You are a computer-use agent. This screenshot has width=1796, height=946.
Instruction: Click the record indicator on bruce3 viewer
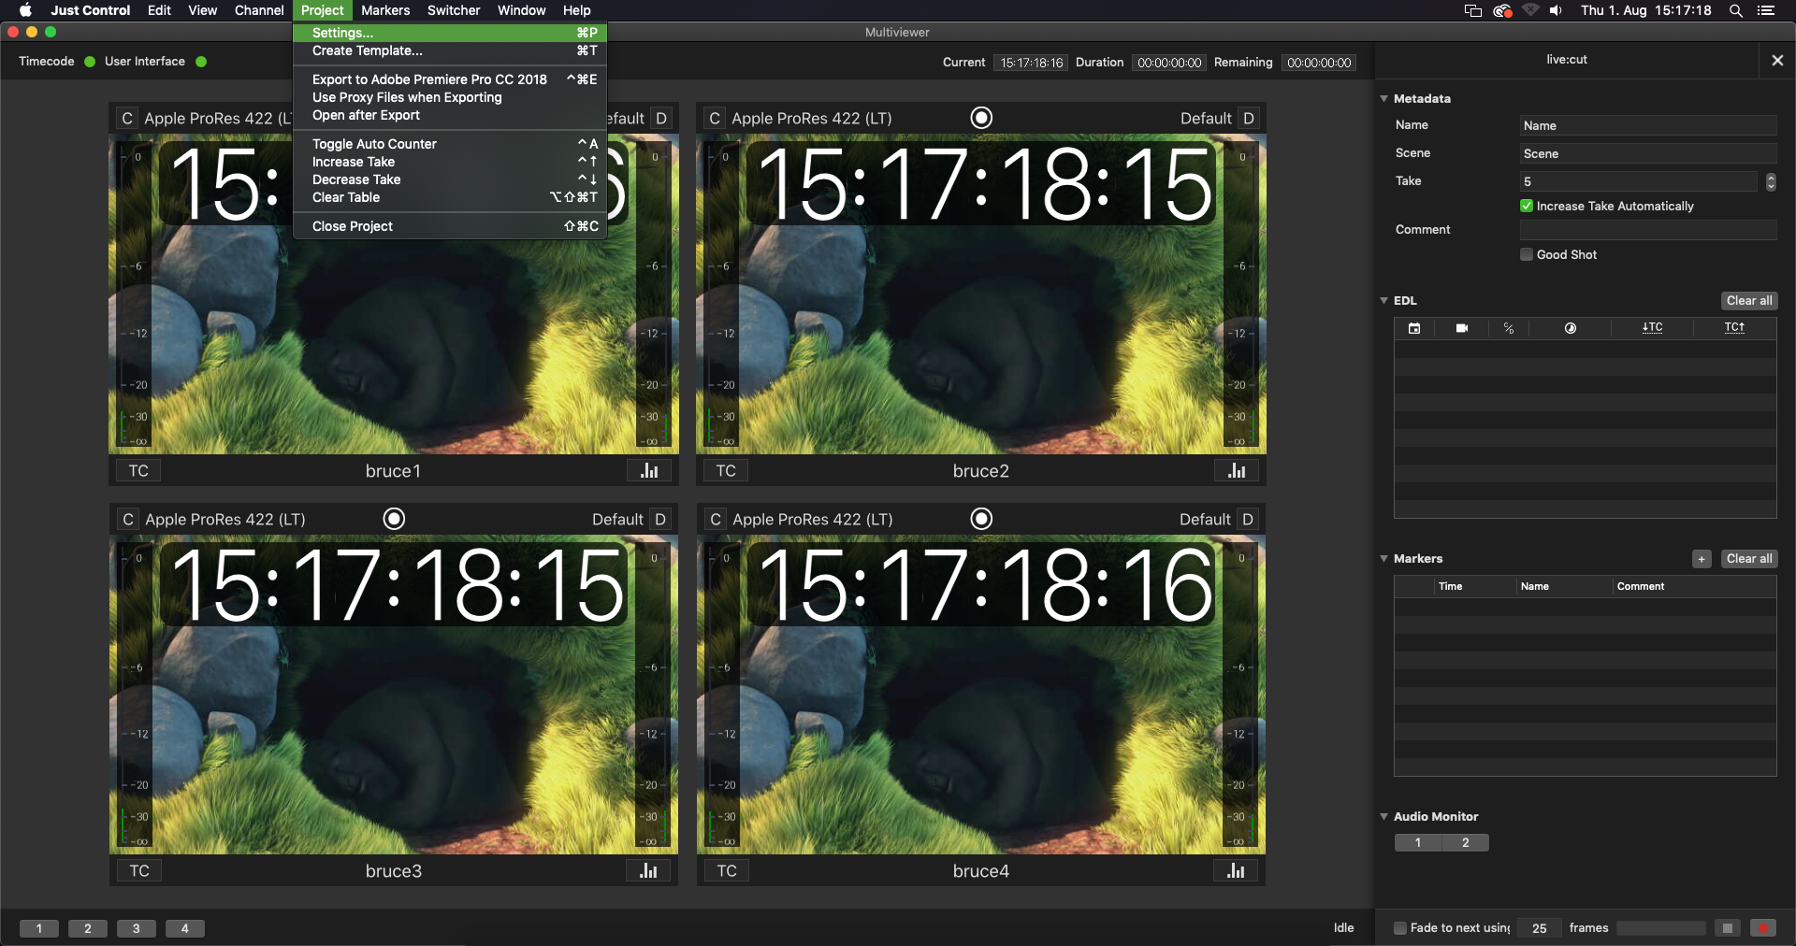[395, 519]
